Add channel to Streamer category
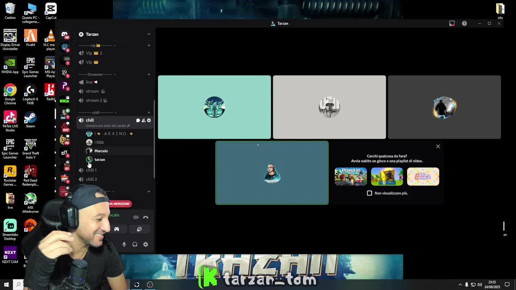 pos(149,75)
